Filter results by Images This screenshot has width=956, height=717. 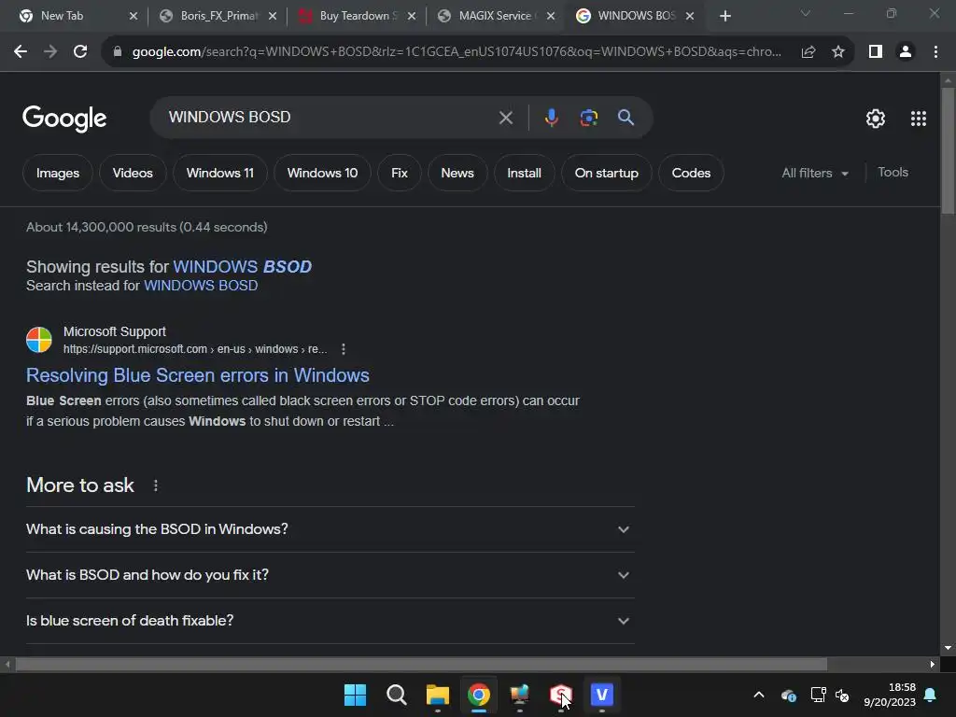point(57,173)
